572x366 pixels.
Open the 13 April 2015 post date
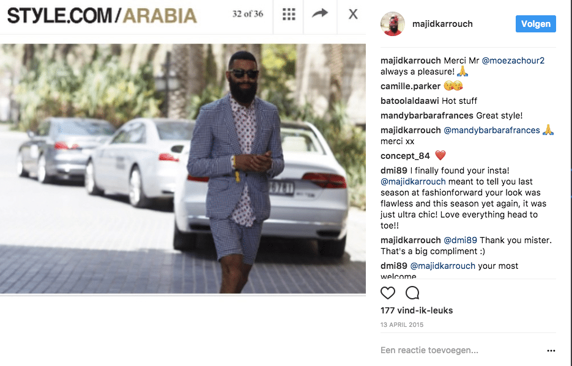402,325
